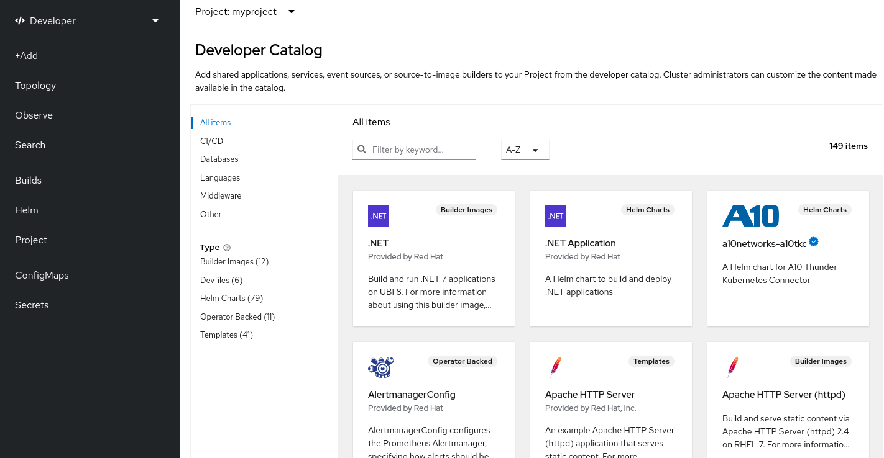The image size is (884, 458).
Task: Click the verified badge beside a10networks-a10tkc
Action: [814, 242]
